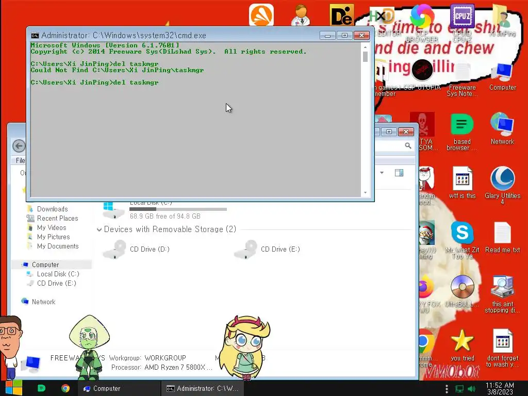Click the cmd scrollbar down arrow
This screenshot has width=528, height=396.
pos(366,193)
